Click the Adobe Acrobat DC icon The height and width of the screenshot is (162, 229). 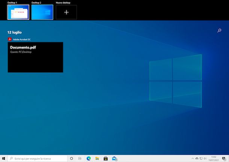[10, 39]
